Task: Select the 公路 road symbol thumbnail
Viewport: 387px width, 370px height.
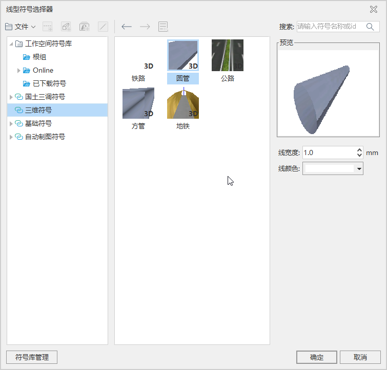Action: tap(227, 56)
